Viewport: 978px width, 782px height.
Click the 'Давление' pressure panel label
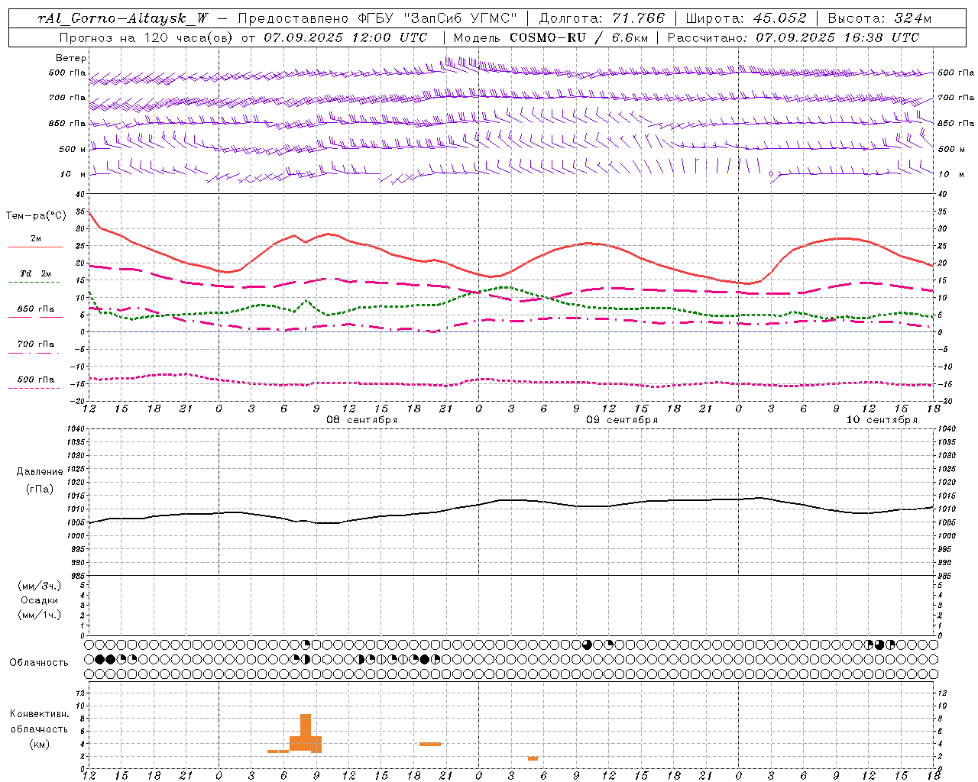point(40,472)
